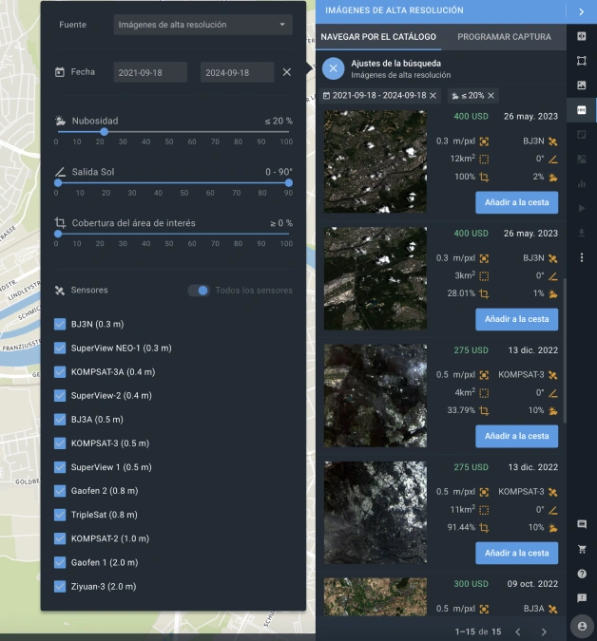Open the help question mark icon
Image resolution: width=597 pixels, height=641 pixels.
582,574
